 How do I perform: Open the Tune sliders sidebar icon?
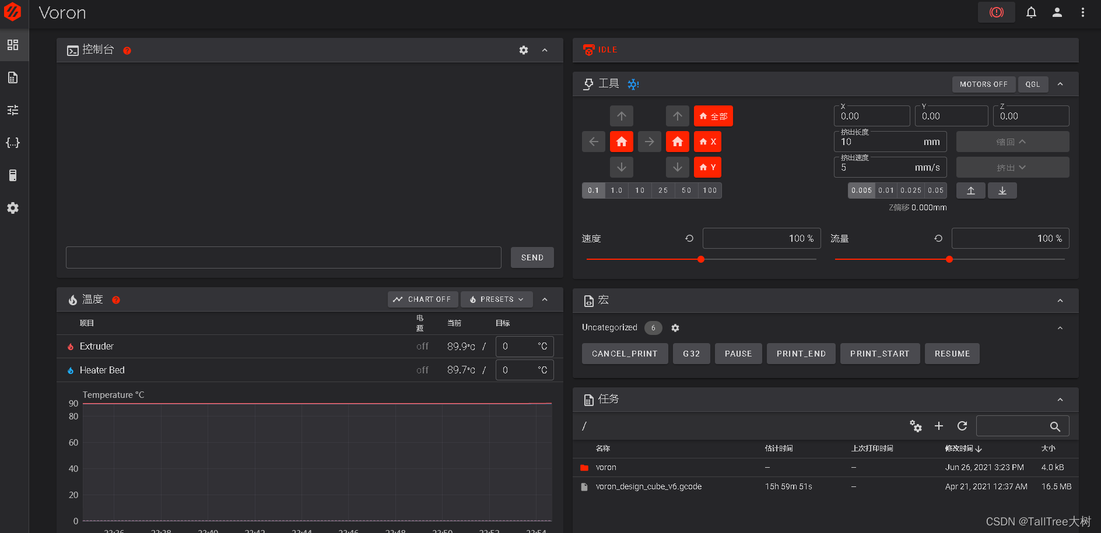(x=13, y=110)
